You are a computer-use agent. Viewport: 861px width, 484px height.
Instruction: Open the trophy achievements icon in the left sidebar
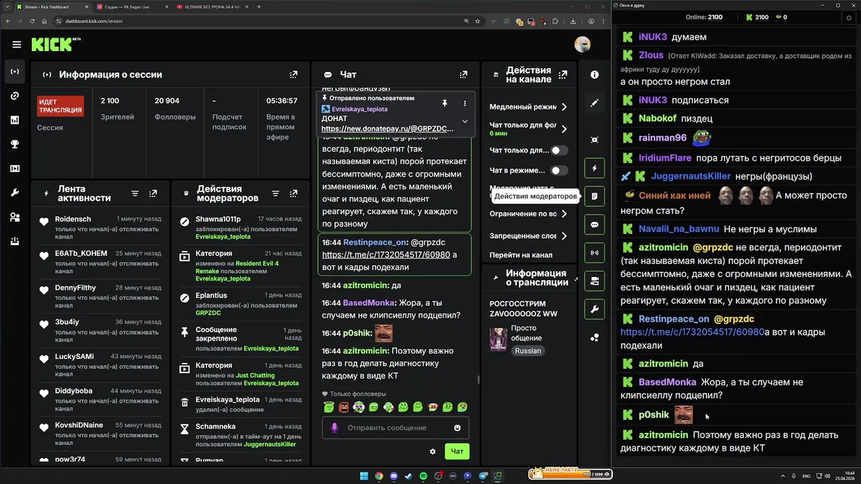point(15,145)
